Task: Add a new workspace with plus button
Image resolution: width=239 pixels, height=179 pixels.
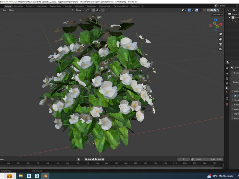Action: pyautogui.click(x=142, y=6)
